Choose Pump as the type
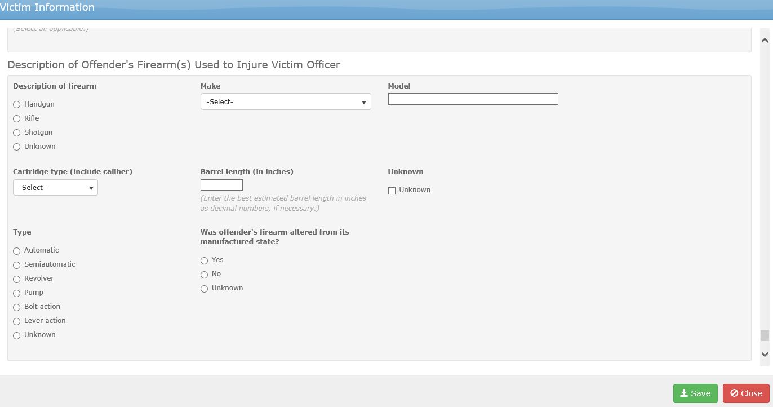This screenshot has height=407, width=773. tap(17, 293)
